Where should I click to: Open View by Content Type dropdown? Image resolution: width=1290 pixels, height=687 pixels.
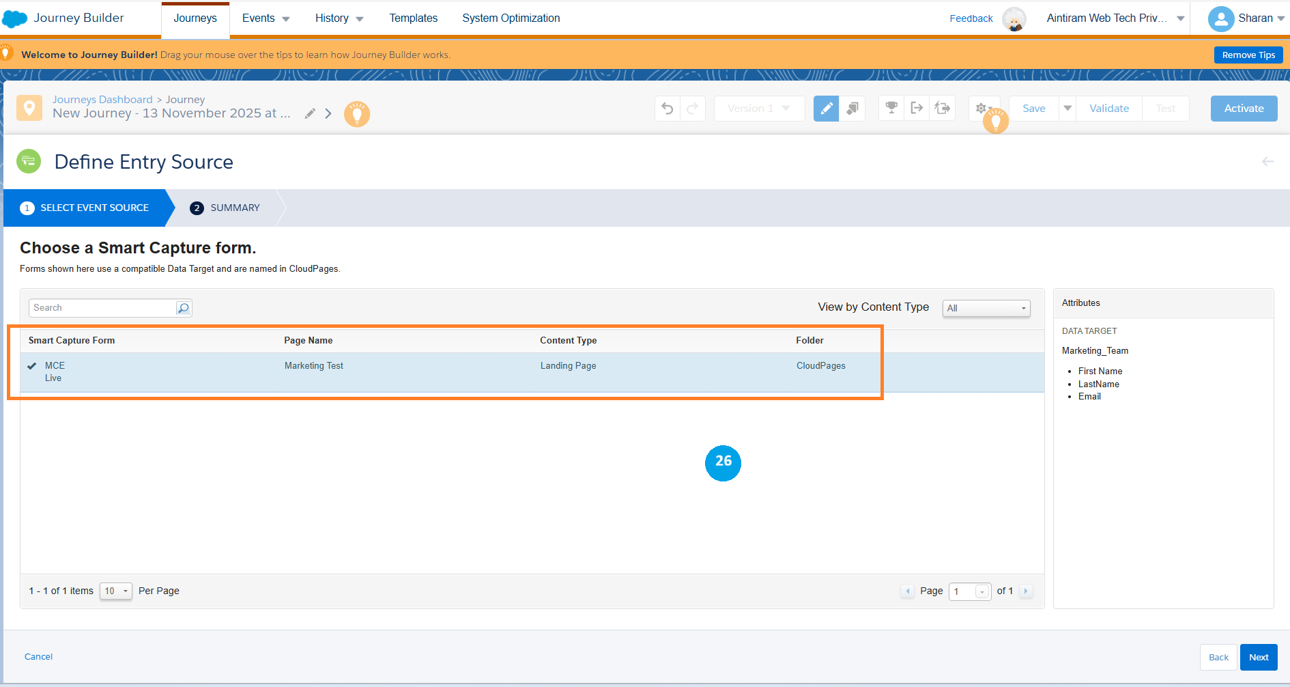(986, 308)
